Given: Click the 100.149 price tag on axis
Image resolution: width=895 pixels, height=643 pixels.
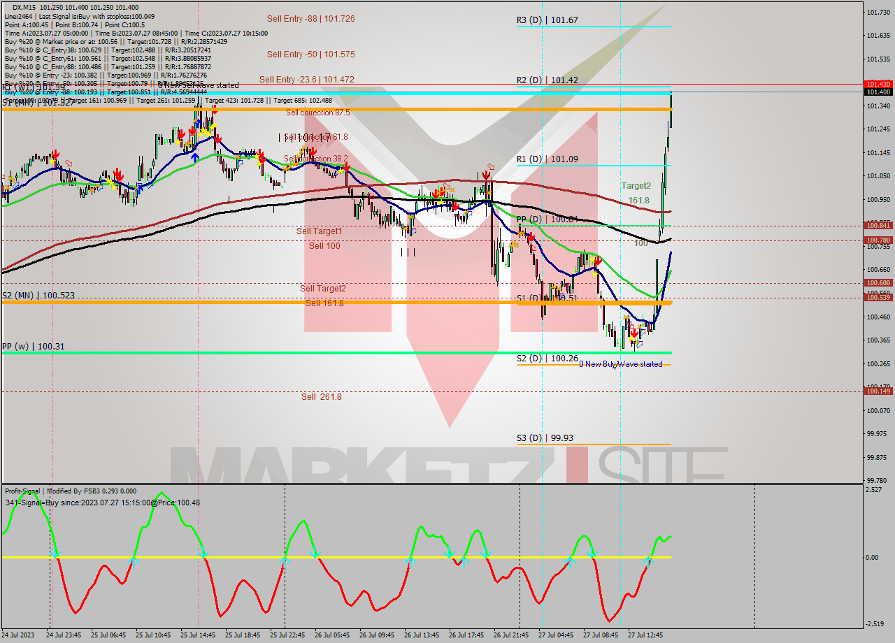Looking at the screenshot, I should (x=878, y=391).
